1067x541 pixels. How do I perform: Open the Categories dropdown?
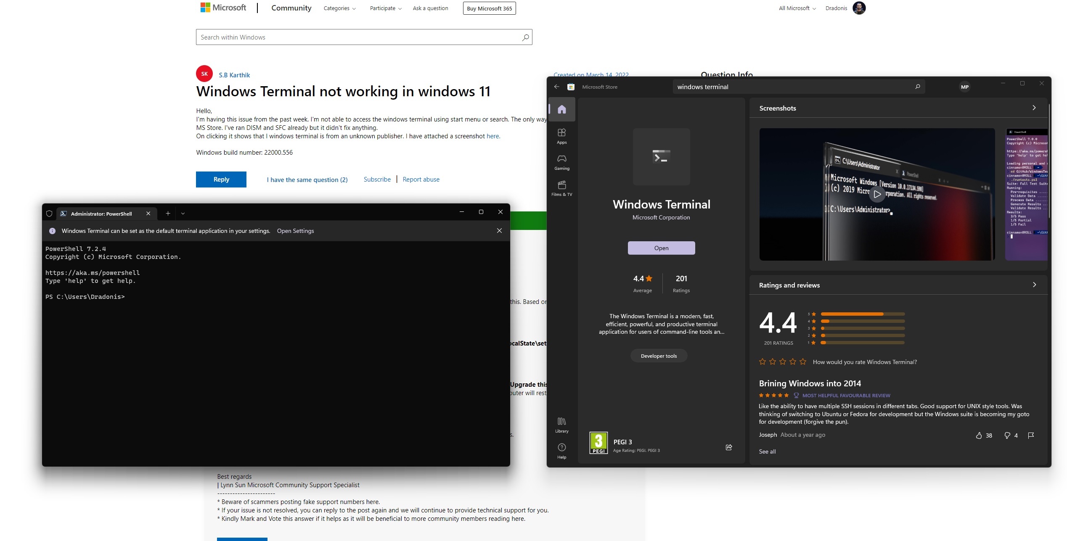(x=339, y=8)
